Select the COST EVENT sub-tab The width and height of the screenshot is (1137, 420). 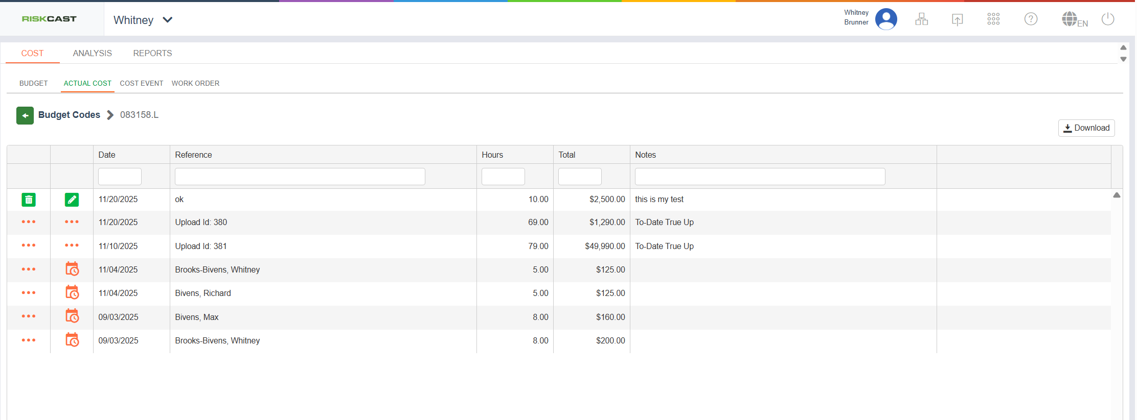141,83
